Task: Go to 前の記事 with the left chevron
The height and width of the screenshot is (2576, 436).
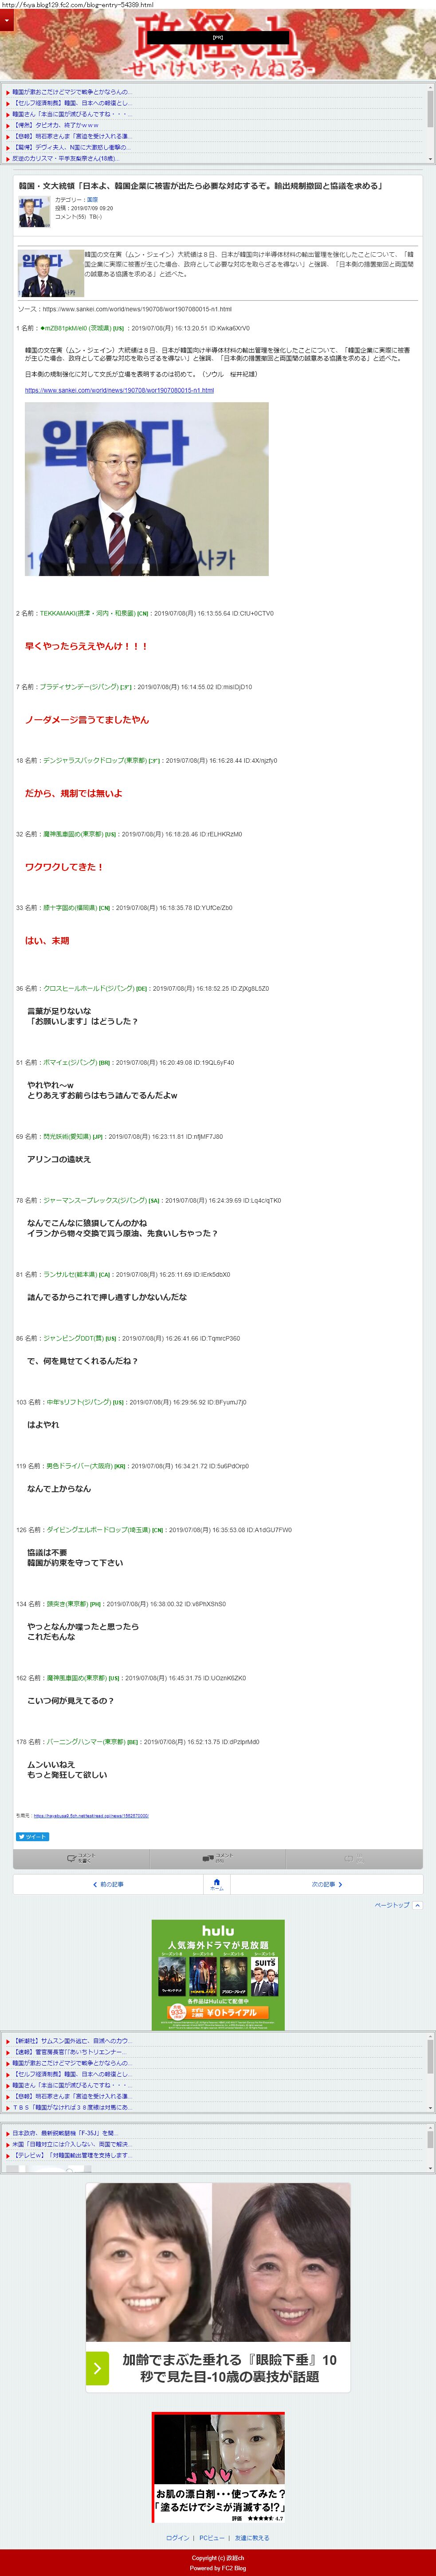Action: pos(108,1884)
